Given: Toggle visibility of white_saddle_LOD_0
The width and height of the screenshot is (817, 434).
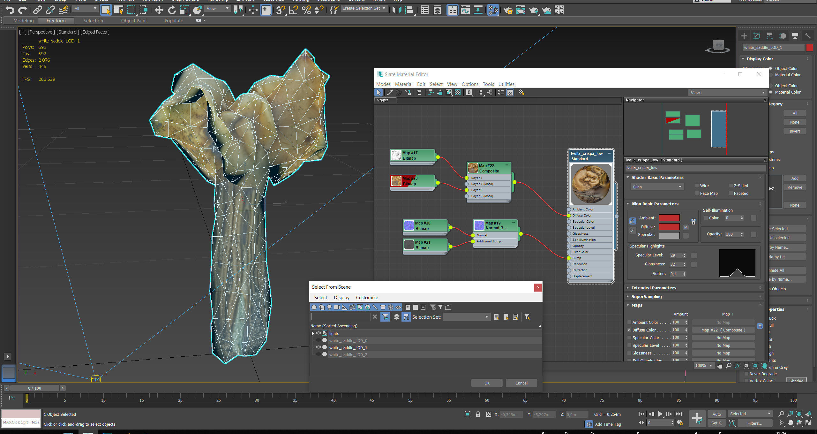Looking at the screenshot, I should pos(319,340).
